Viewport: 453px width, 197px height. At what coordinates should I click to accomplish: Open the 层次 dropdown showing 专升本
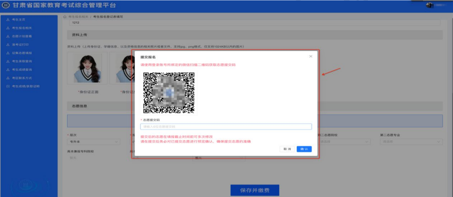(x=93, y=142)
